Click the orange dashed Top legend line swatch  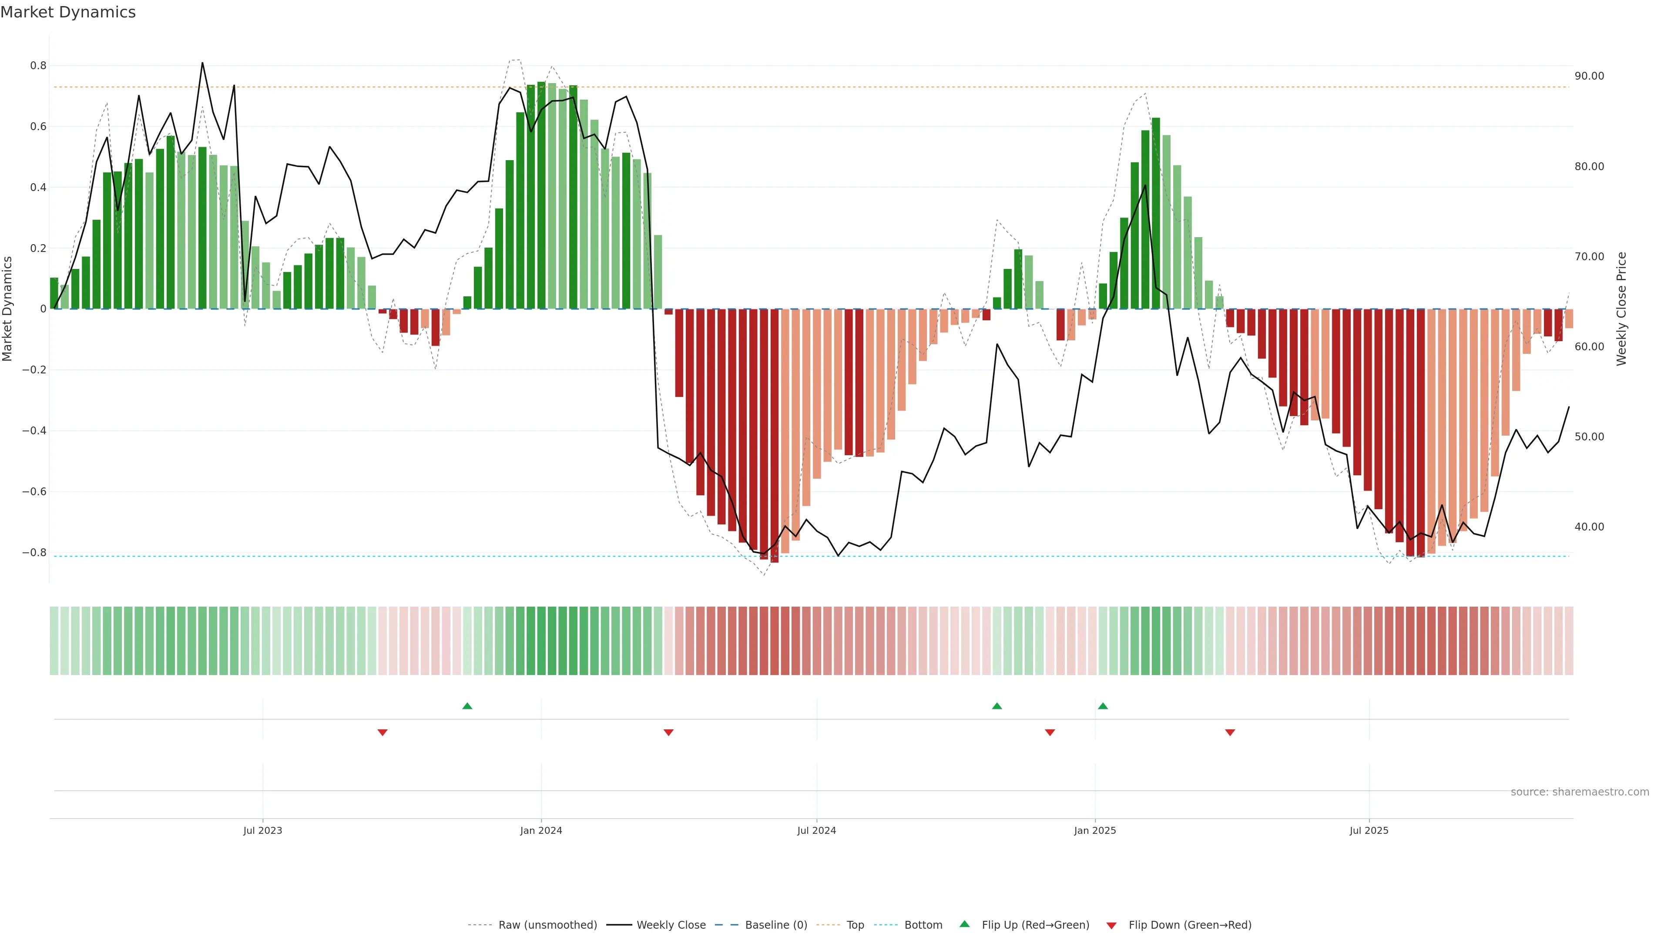pos(828,925)
